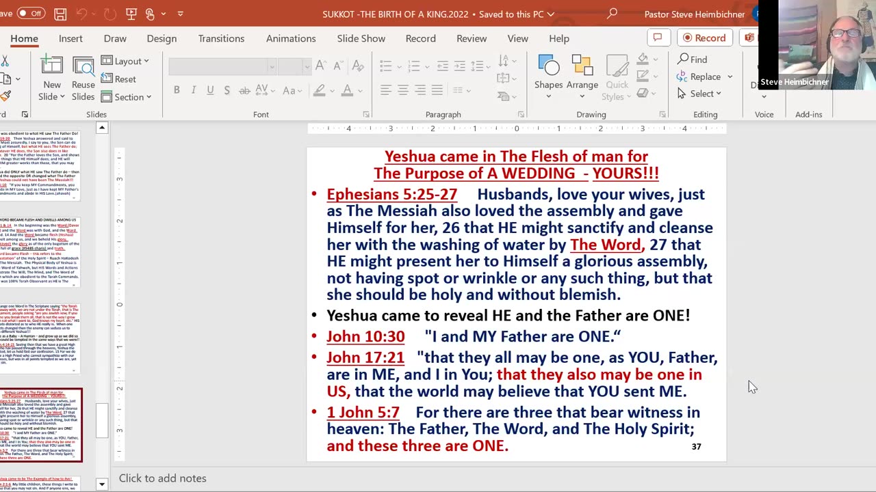Toggle text Shadow formatting
The image size is (876, 492).
point(227,90)
